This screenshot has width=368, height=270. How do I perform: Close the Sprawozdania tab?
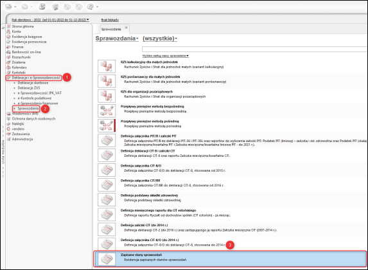click(126, 28)
